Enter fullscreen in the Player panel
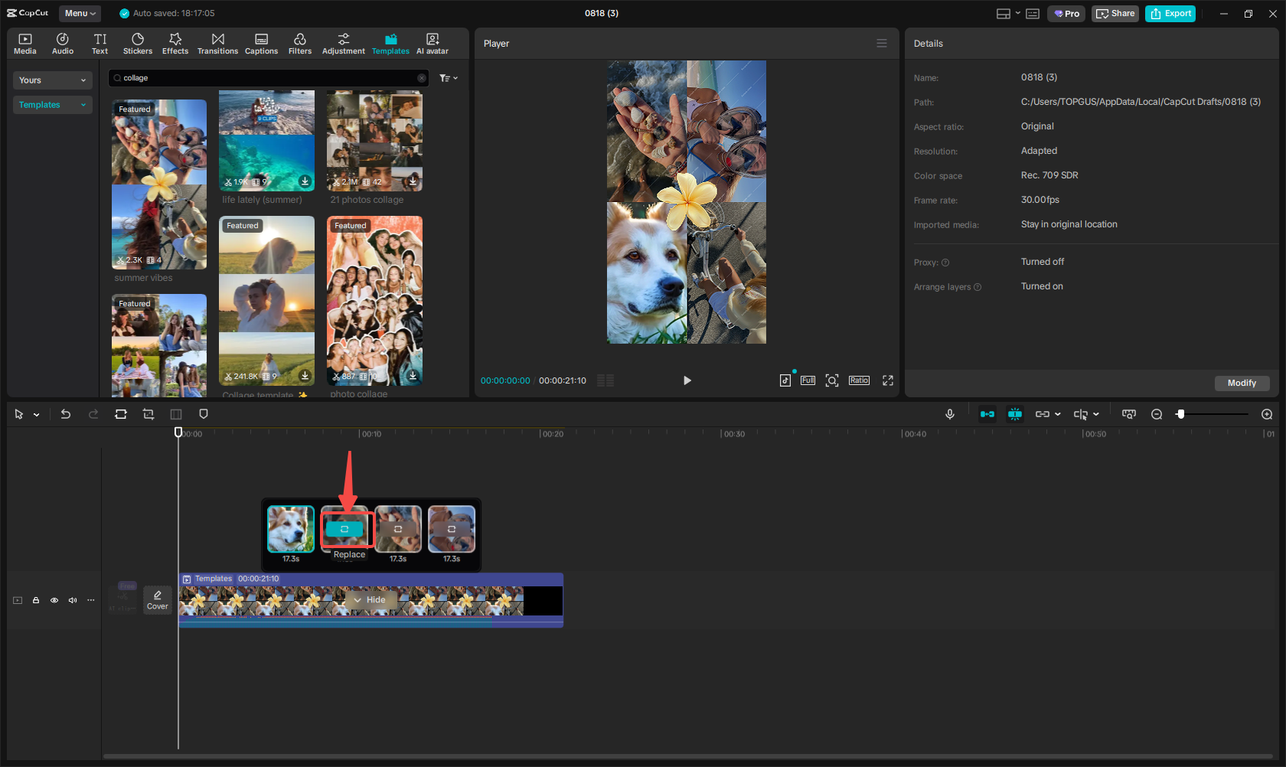1286x767 pixels. pyautogui.click(x=887, y=380)
